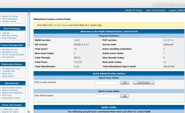The width and height of the screenshot is (185, 113).
Task: Open Attachments in Moderation Queue
Action: [8, 76]
